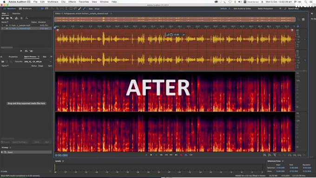
Task: Click New File icon in Files panel
Action: pos(12,18)
